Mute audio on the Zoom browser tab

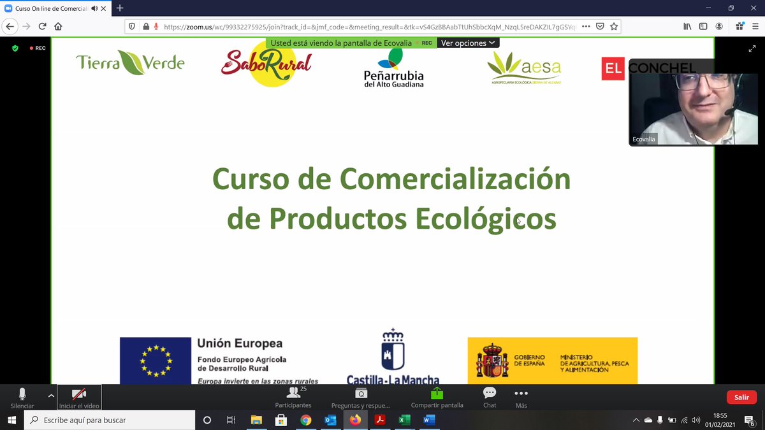(94, 8)
